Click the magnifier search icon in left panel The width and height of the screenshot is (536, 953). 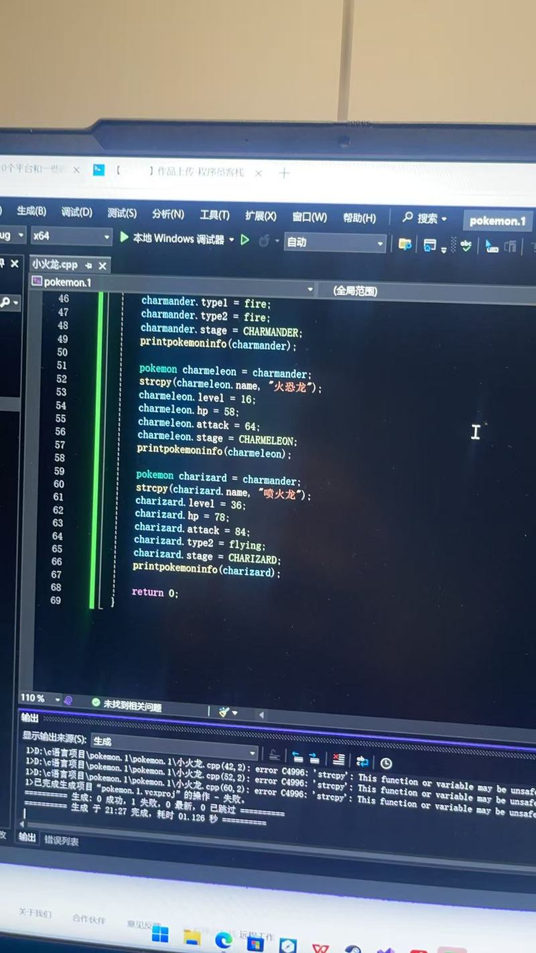click(5, 302)
